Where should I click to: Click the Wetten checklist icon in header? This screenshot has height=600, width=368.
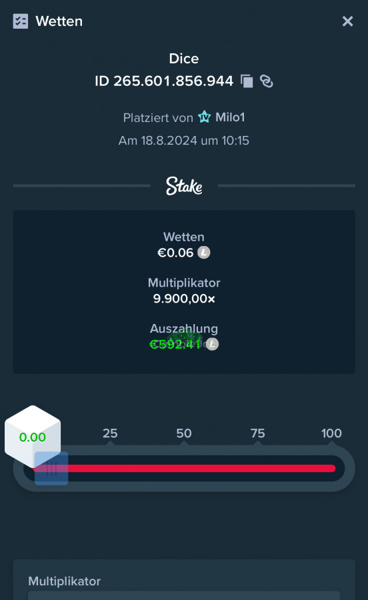[x=20, y=21]
